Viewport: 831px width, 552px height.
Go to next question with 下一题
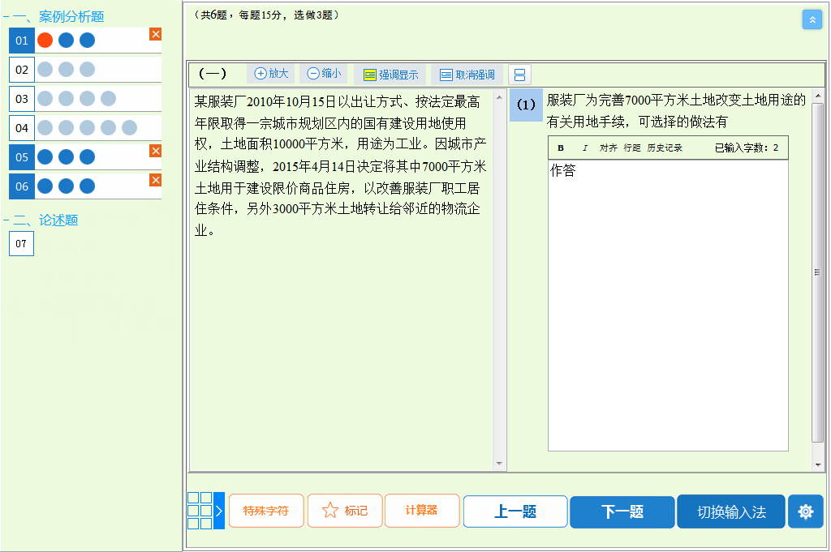[x=622, y=511]
